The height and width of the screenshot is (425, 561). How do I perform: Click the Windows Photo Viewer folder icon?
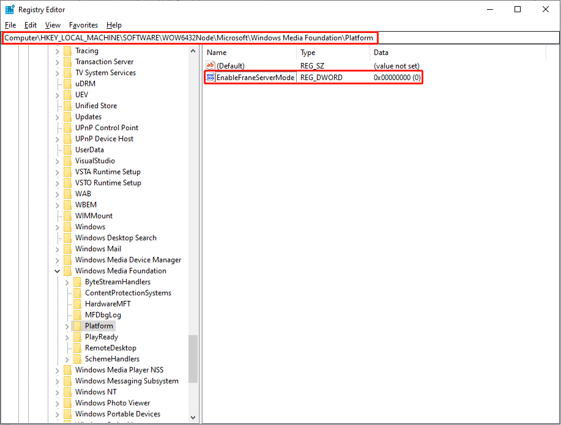tap(67, 403)
